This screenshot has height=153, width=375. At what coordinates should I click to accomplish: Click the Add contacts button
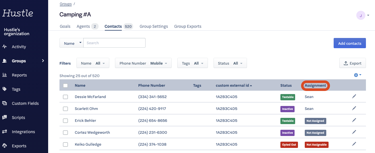point(350,43)
